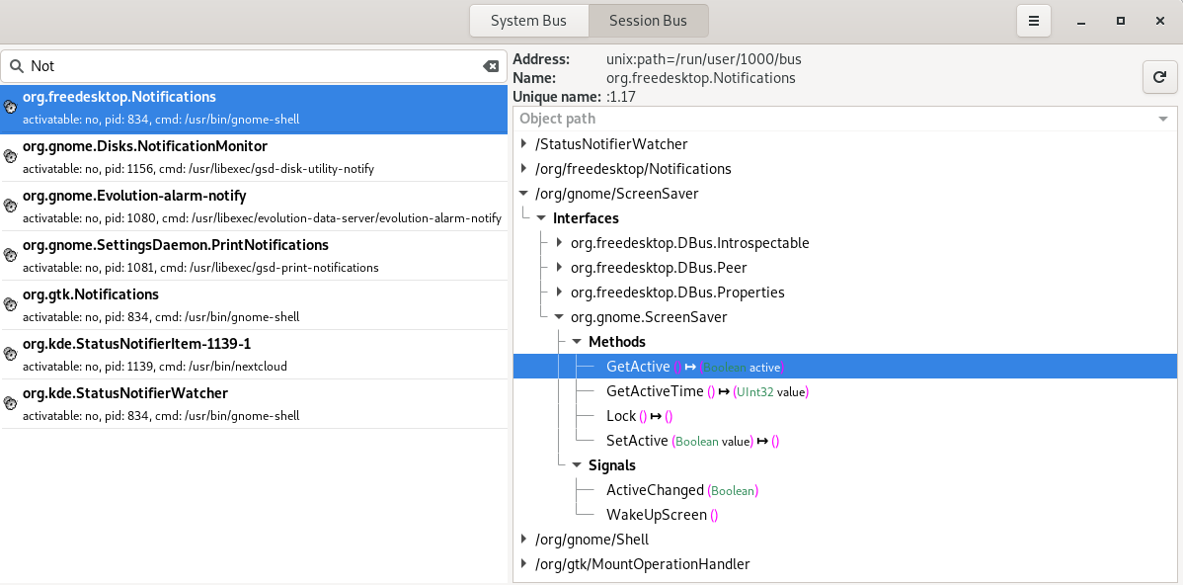Expand the /org/gnome/Shell node

(522, 539)
